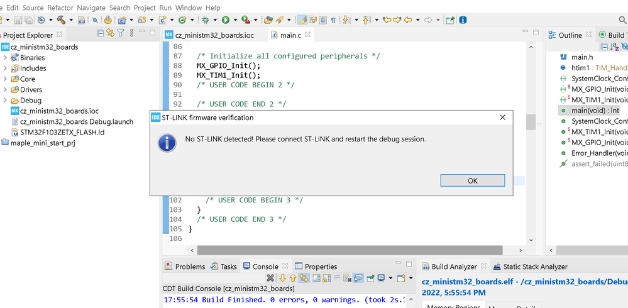The height and width of the screenshot is (308, 628).
Task: Select maple_mini_start_prj project
Action: (x=38, y=143)
